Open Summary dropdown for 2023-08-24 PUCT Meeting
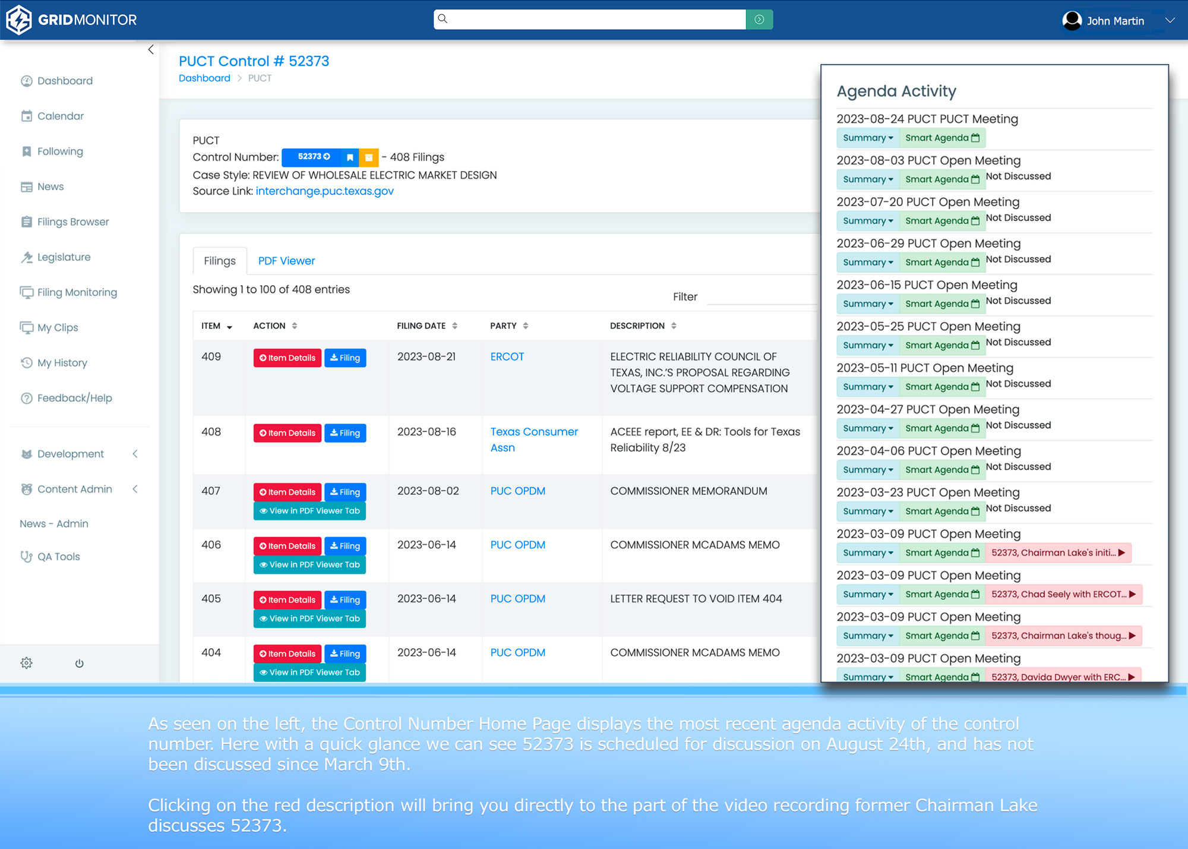Viewport: 1188px width, 849px height. click(x=868, y=138)
